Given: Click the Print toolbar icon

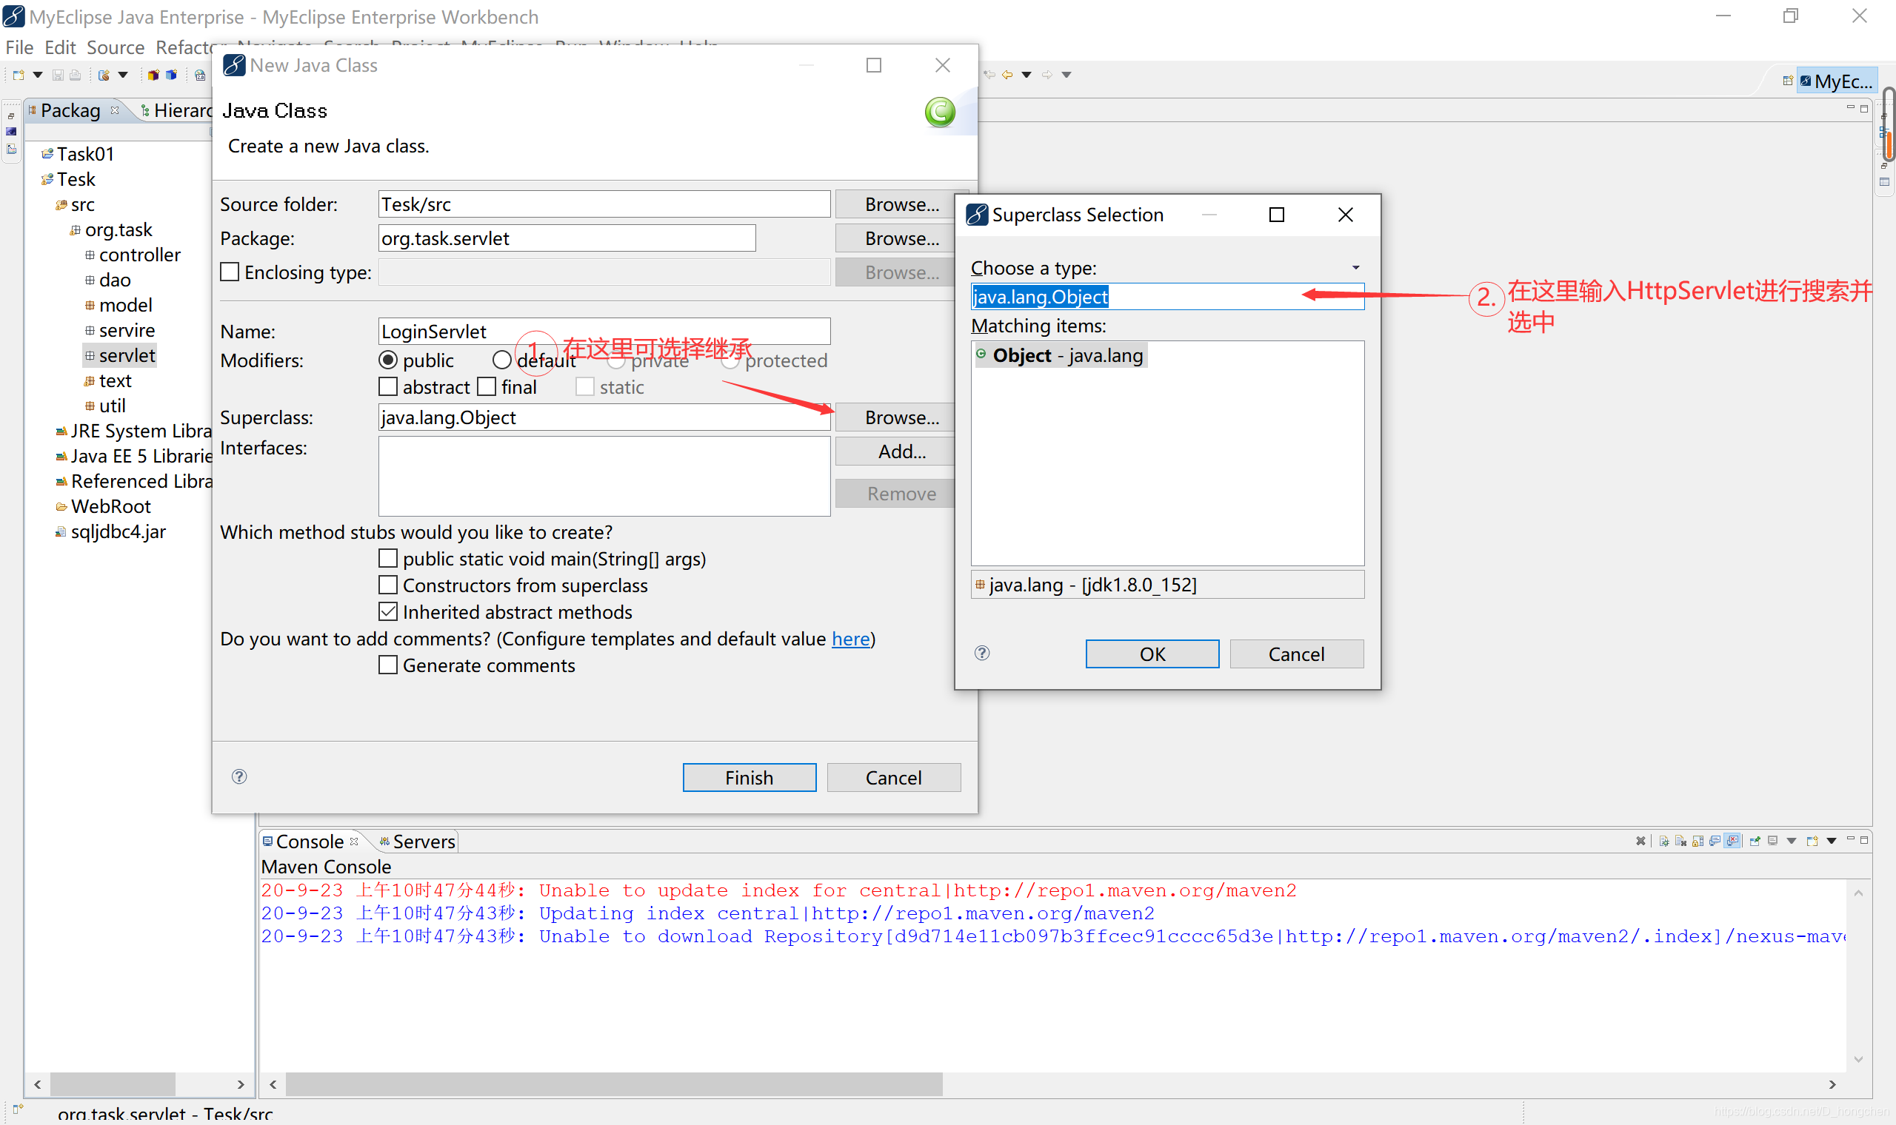Looking at the screenshot, I should pos(75,75).
